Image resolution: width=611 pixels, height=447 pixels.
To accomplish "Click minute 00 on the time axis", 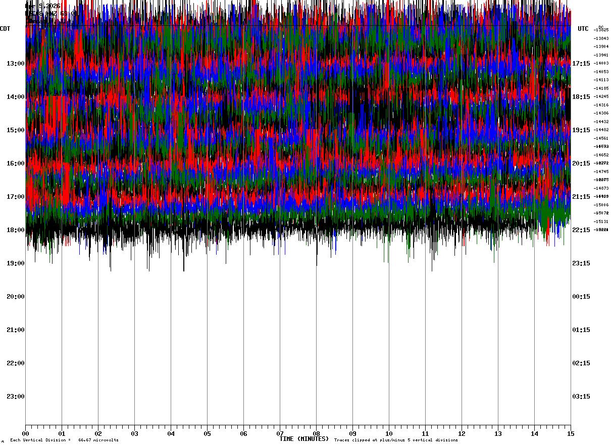I will [26, 433].
